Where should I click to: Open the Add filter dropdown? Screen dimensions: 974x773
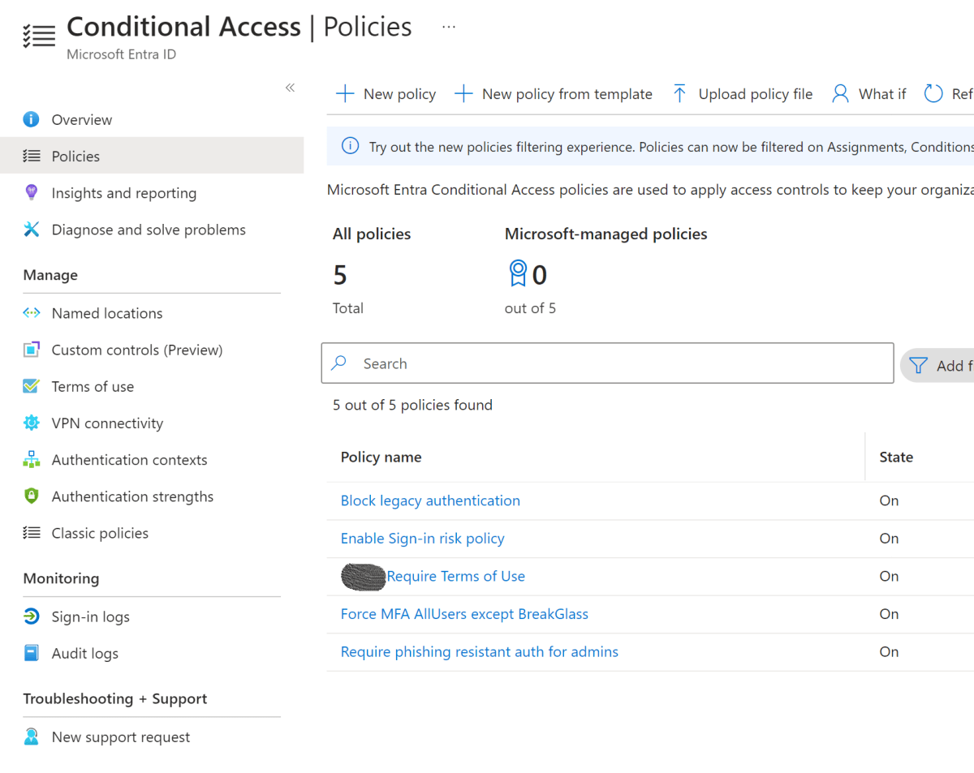click(946, 365)
